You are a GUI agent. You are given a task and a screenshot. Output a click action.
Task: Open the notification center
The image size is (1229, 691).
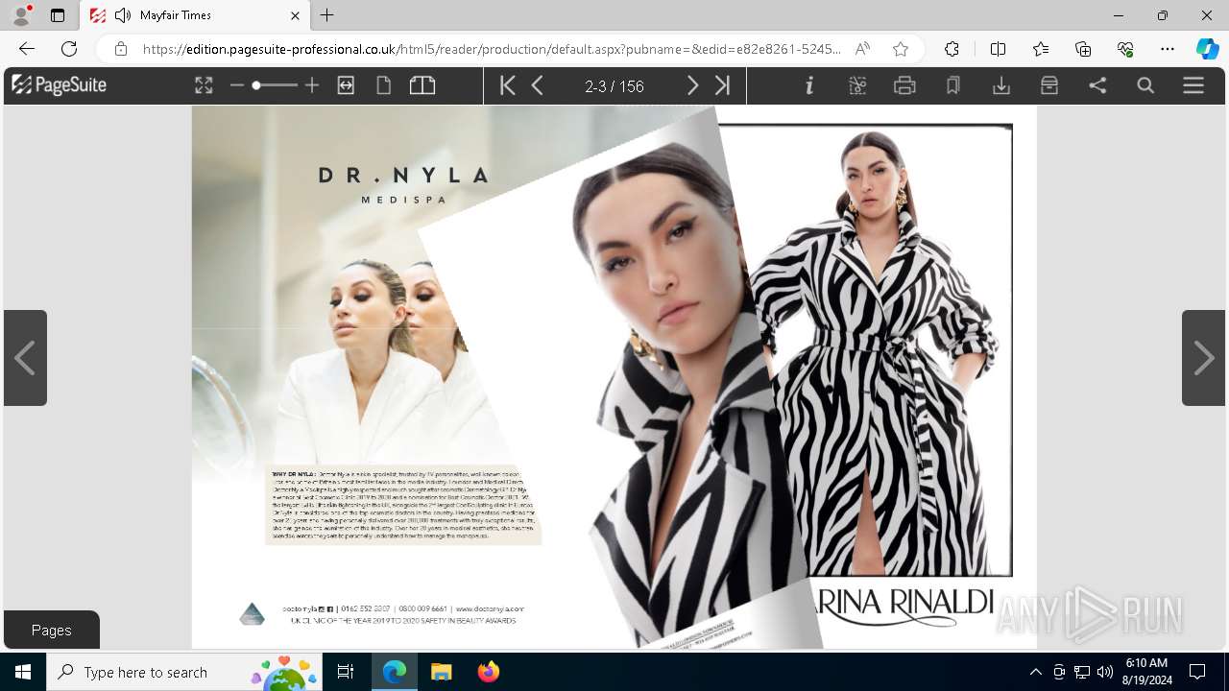pyautogui.click(x=1197, y=672)
